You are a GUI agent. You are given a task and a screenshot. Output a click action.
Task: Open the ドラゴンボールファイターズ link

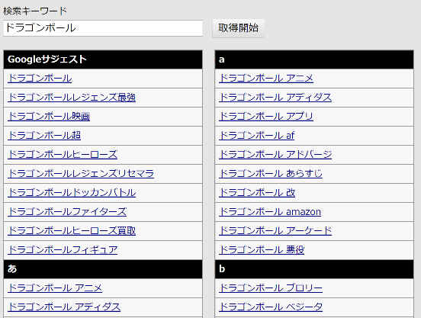click(x=67, y=212)
